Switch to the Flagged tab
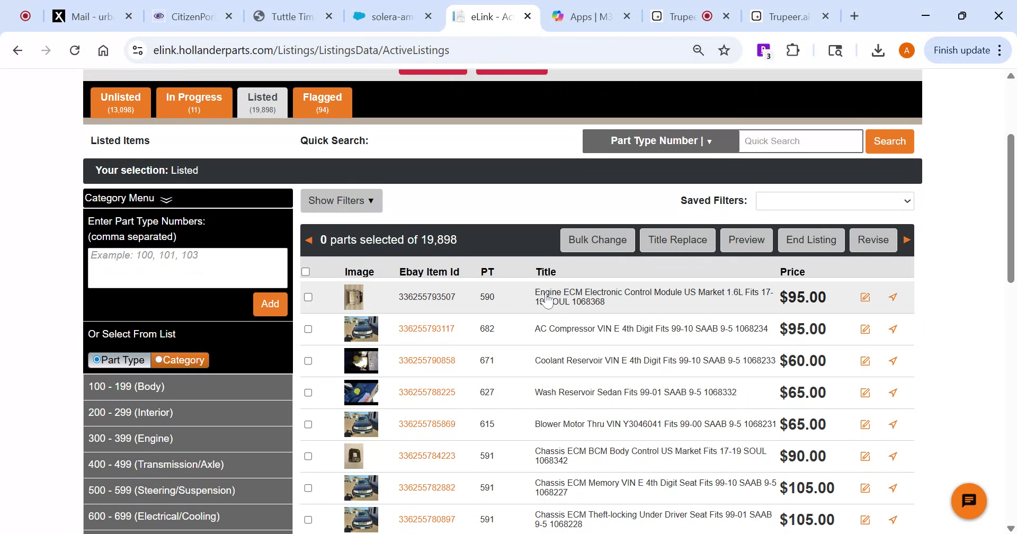This screenshot has height=534, width=1017. point(322,102)
